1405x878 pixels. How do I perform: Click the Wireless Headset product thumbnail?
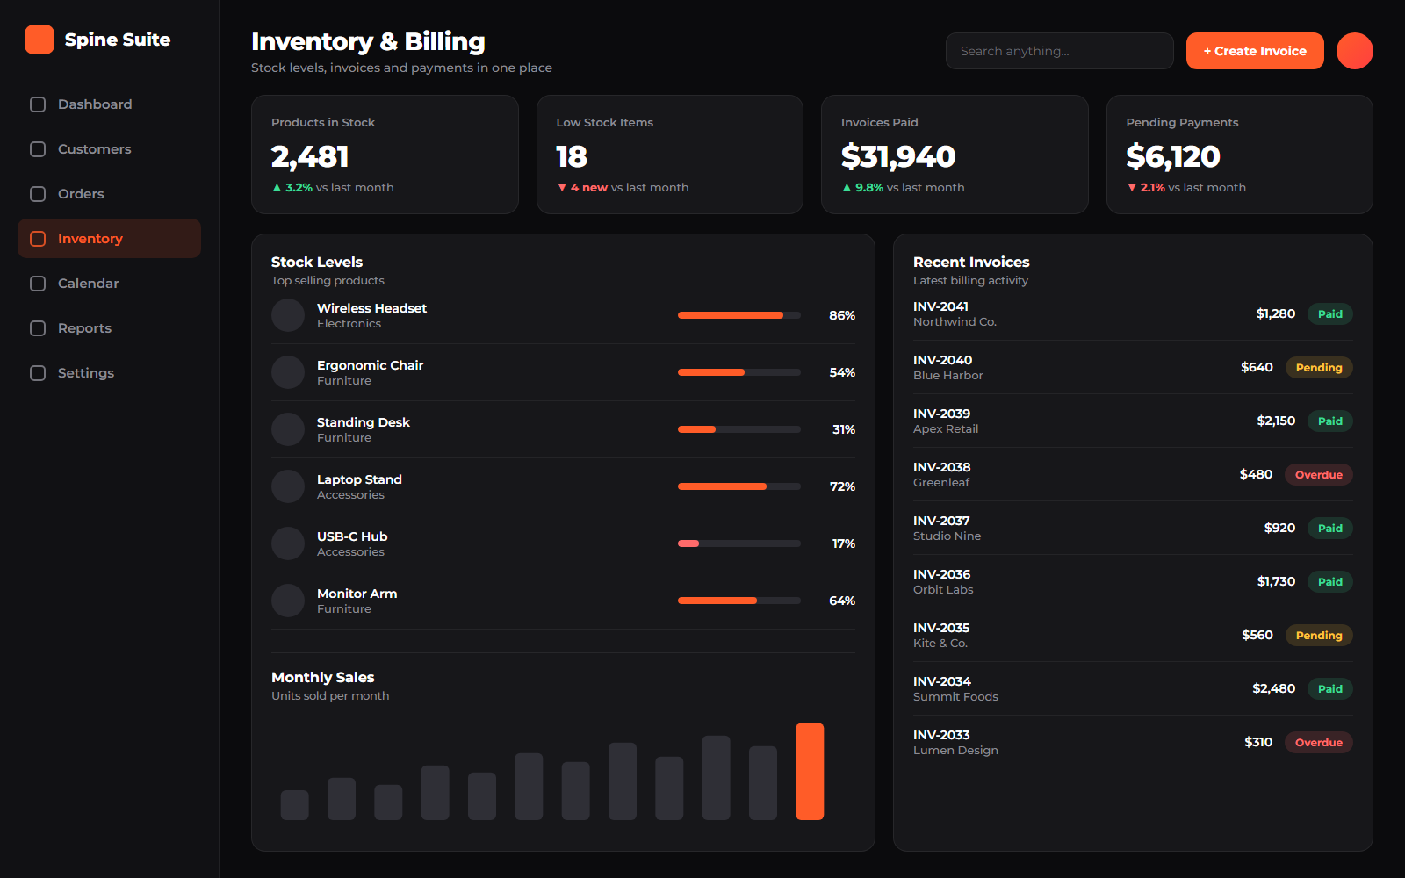coord(288,315)
